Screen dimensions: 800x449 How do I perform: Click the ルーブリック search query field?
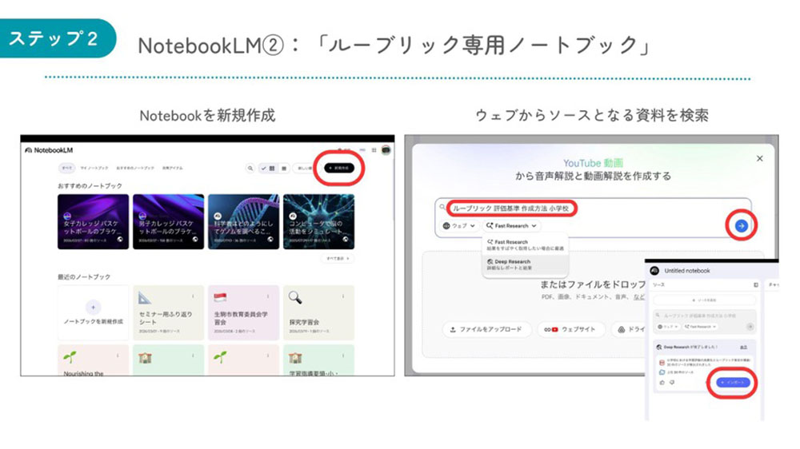point(512,209)
